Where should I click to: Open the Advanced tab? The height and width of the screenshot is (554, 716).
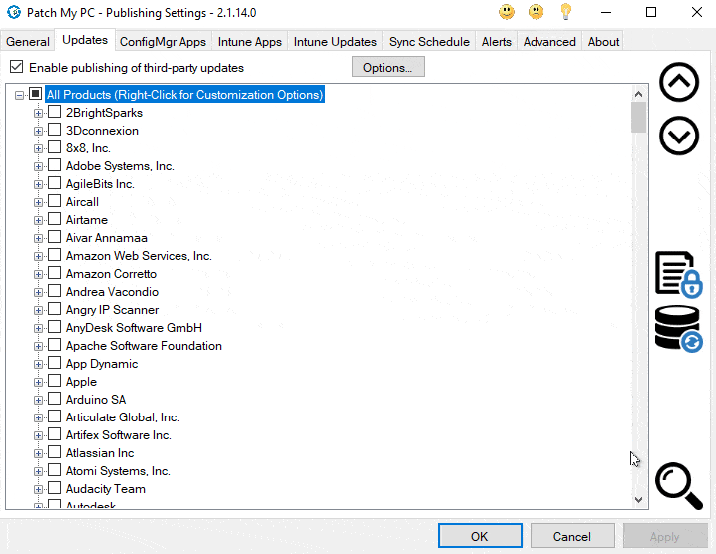point(549,42)
